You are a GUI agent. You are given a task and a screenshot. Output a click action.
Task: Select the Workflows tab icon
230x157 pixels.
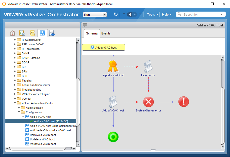42,33
